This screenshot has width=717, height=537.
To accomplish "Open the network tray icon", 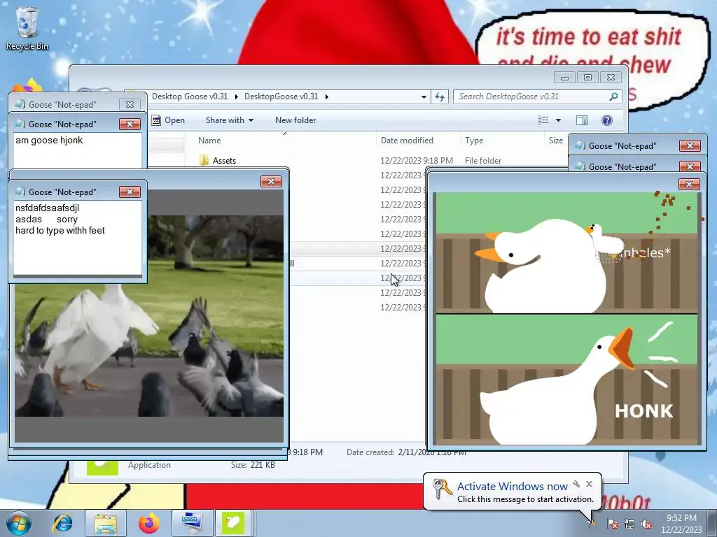I will point(629,524).
